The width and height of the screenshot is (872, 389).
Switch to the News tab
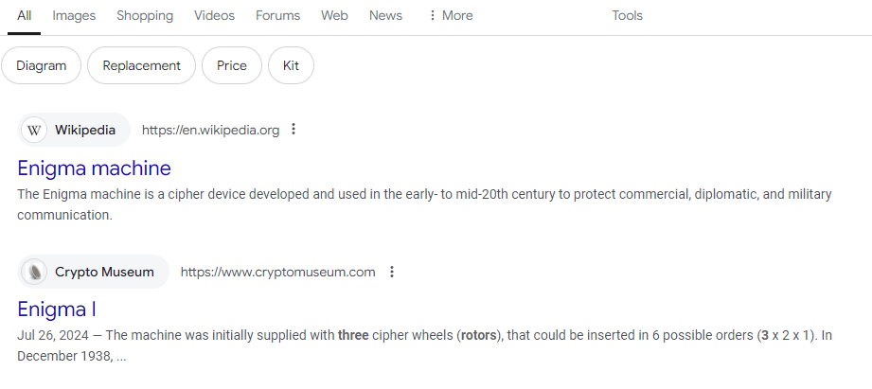coord(385,15)
